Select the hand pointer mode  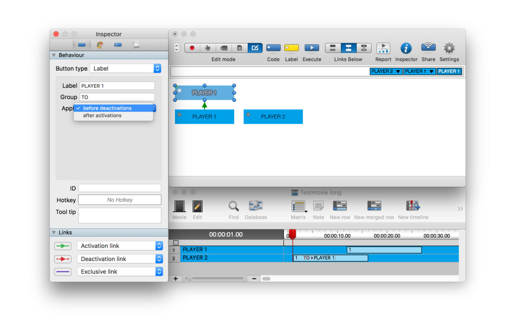pyautogui.click(x=208, y=48)
